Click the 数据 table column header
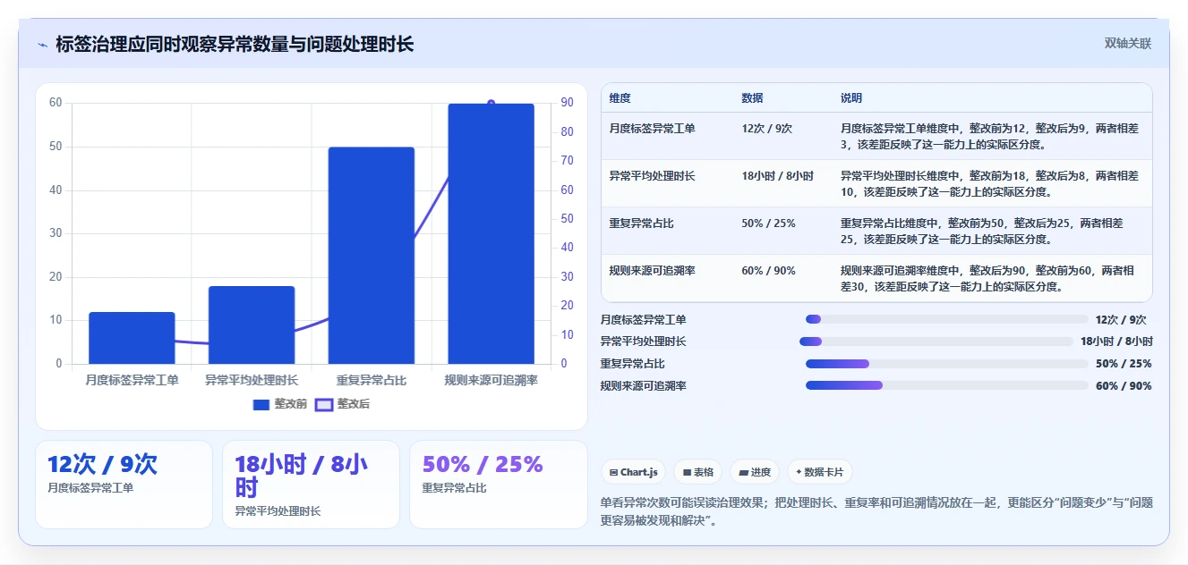This screenshot has width=1188, height=565. pyautogui.click(x=752, y=98)
